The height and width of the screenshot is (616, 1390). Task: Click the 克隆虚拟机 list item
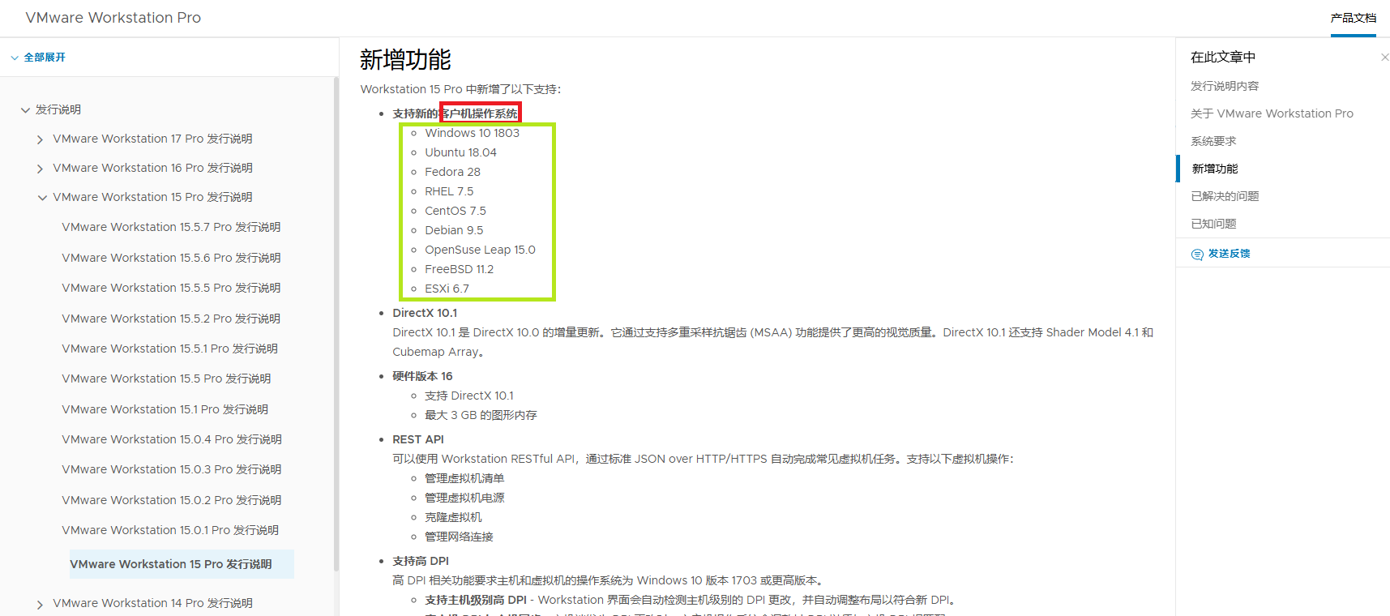click(x=453, y=517)
